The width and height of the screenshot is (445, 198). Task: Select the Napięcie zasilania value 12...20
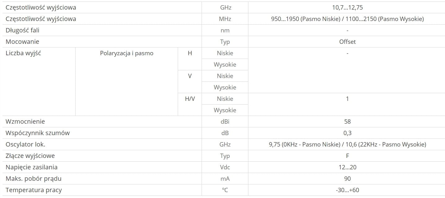pyautogui.click(x=347, y=167)
